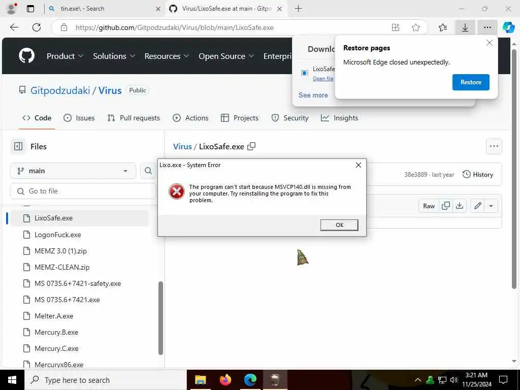Viewport: 520px width, 390px height.
Task: Open Edge Settings and more menu
Action: (x=487, y=27)
